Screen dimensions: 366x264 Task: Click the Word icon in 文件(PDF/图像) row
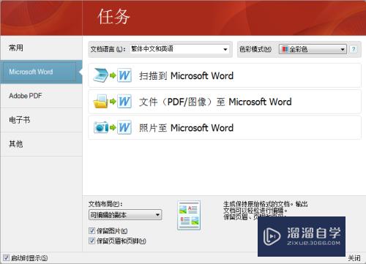click(x=124, y=102)
